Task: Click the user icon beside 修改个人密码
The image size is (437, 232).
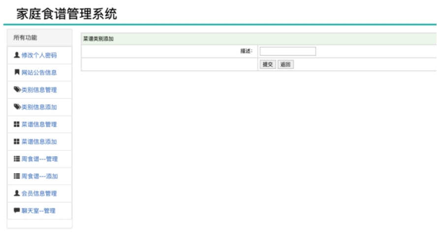Action: click(17, 55)
